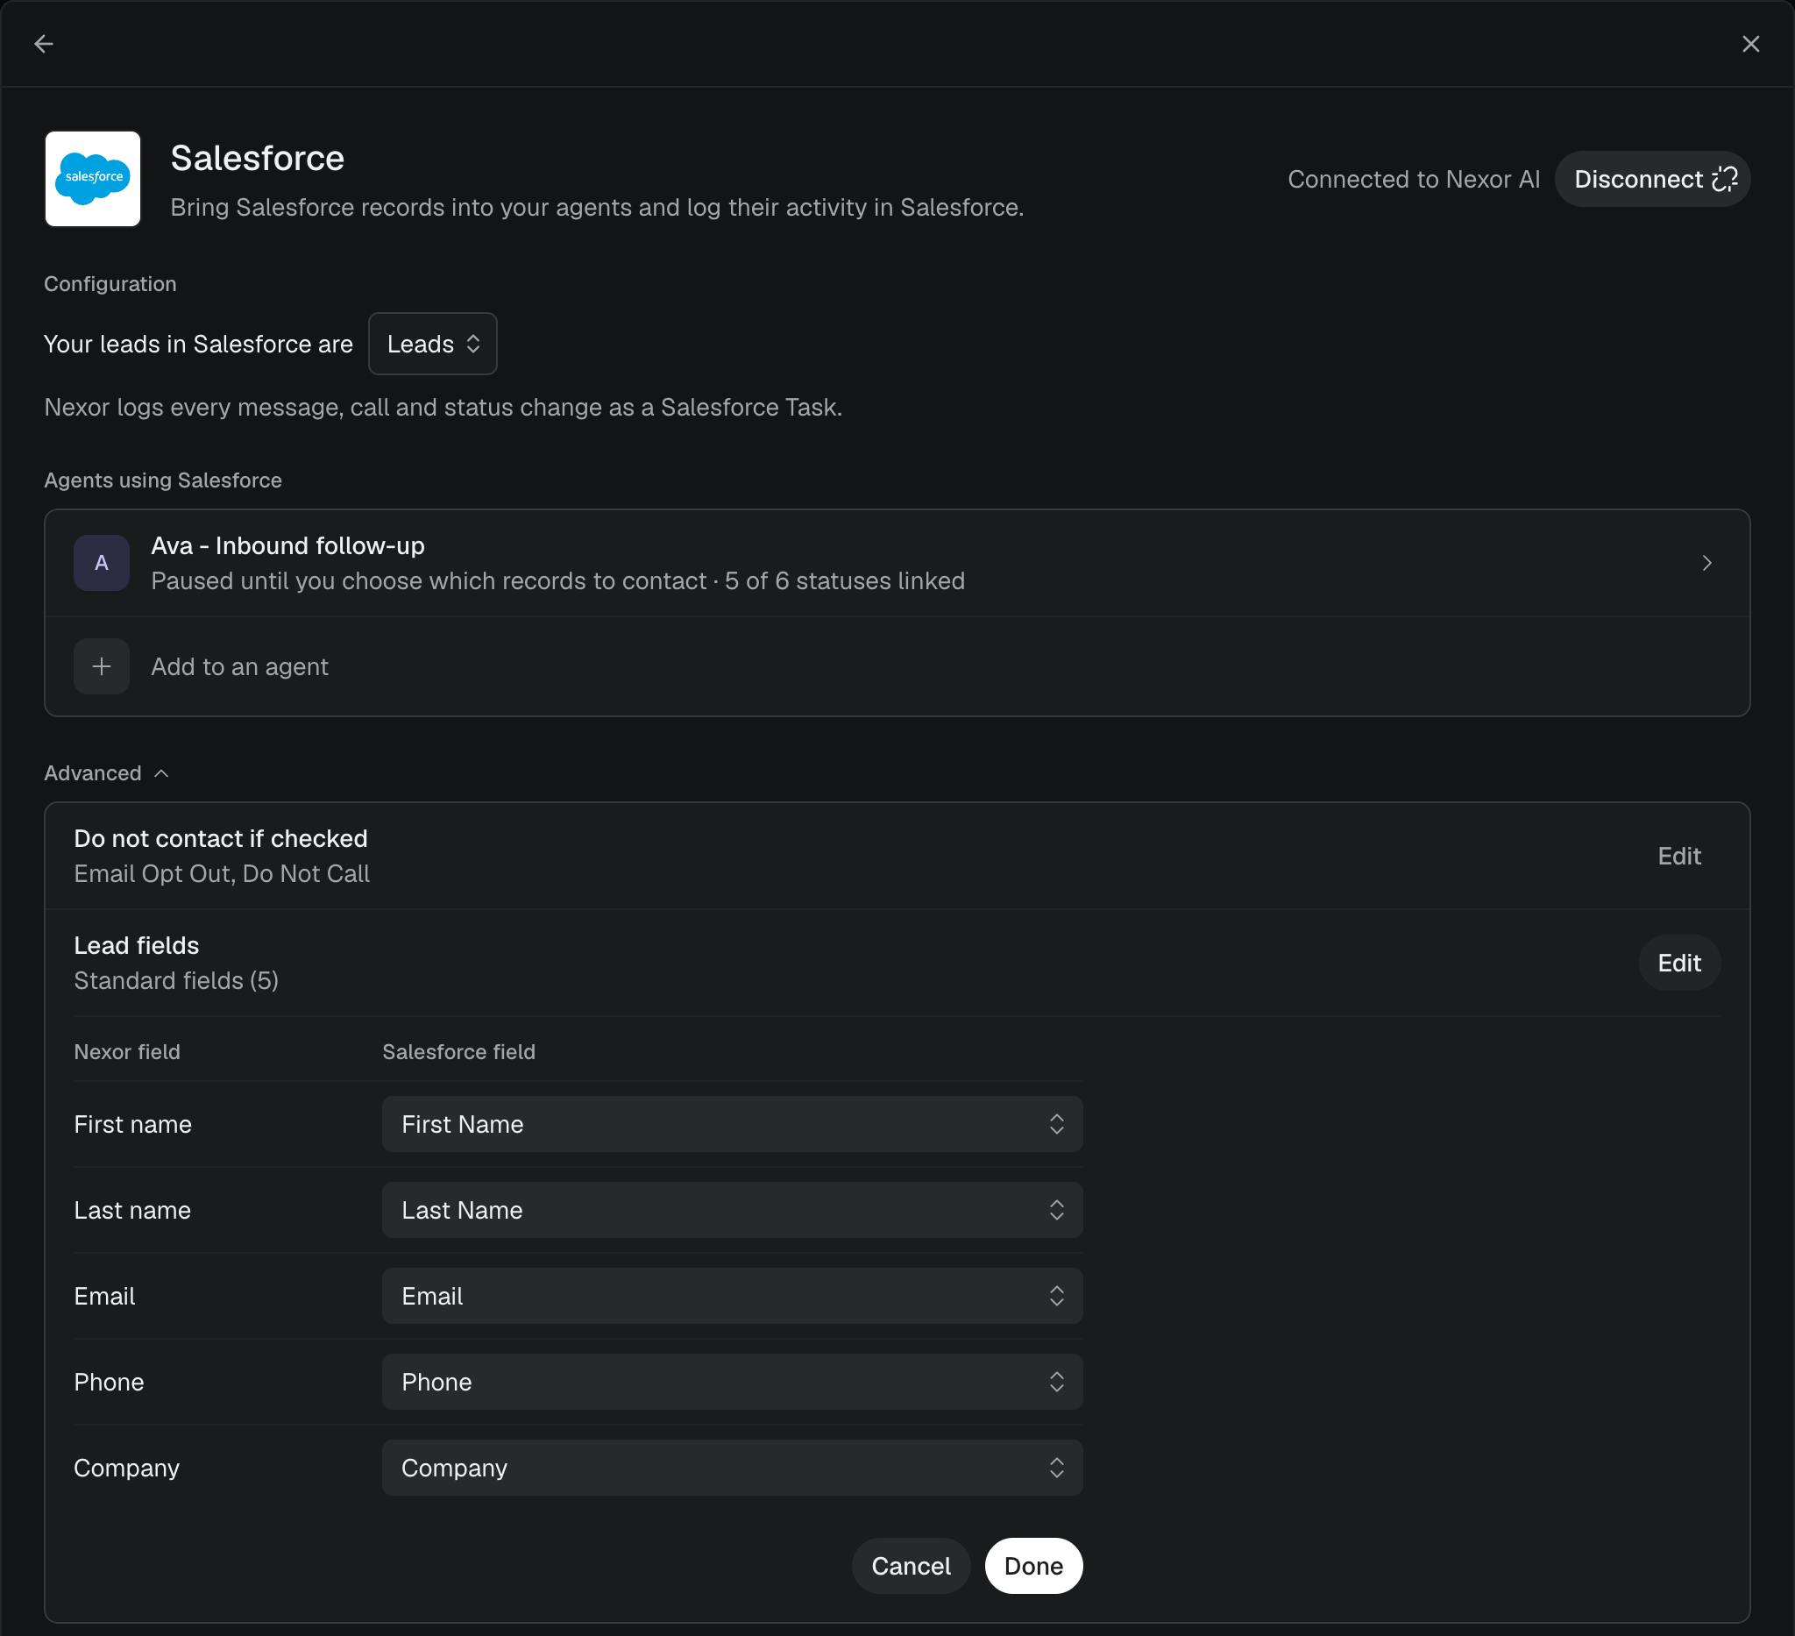Open the Email Salesforce field dropdown
The width and height of the screenshot is (1795, 1636).
tap(732, 1296)
